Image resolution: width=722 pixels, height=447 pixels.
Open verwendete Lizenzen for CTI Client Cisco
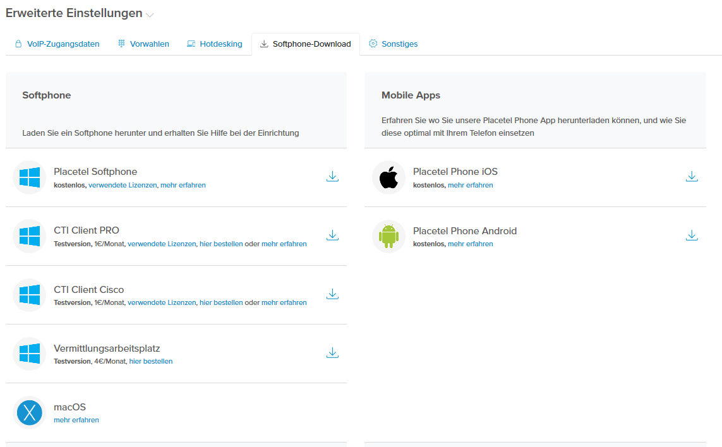click(x=162, y=302)
